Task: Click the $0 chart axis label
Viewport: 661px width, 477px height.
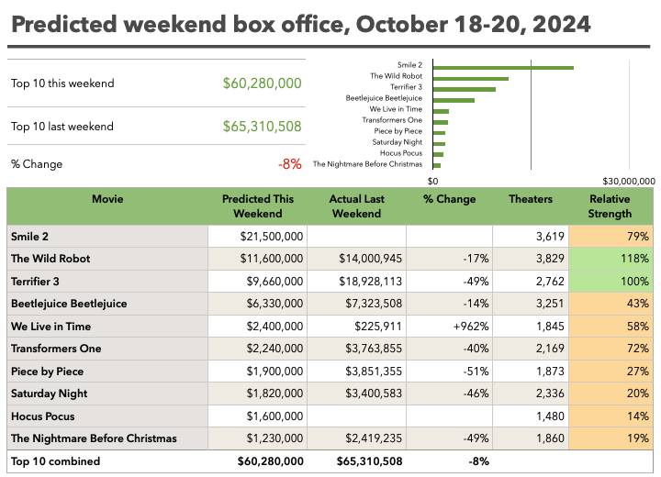Action: pos(432,182)
